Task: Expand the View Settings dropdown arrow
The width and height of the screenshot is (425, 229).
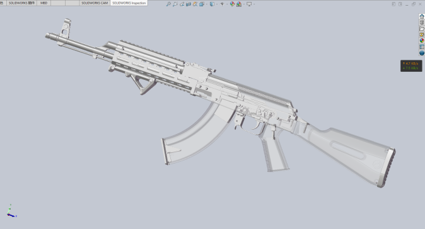Action: coord(254,4)
